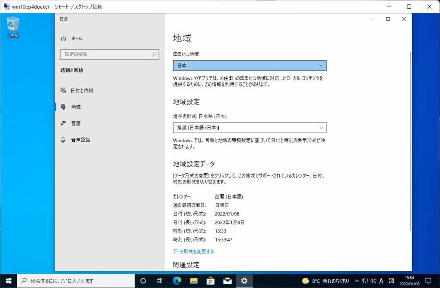
Task: Click the long date value 2022年1月8日
Action: click(229, 223)
